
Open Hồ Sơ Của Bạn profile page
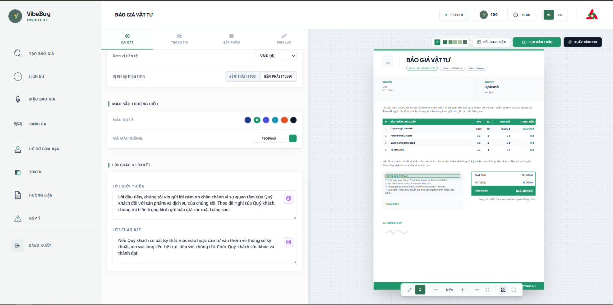point(44,149)
